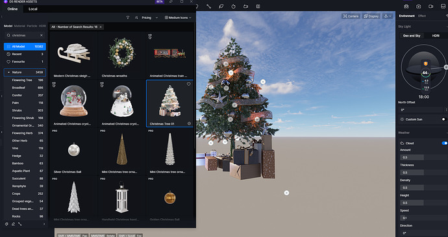Toggle the Cloud weather switch

pyautogui.click(x=444, y=143)
